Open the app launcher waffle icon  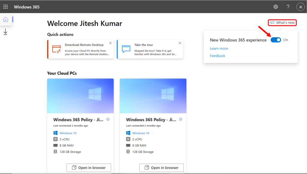(5, 7)
